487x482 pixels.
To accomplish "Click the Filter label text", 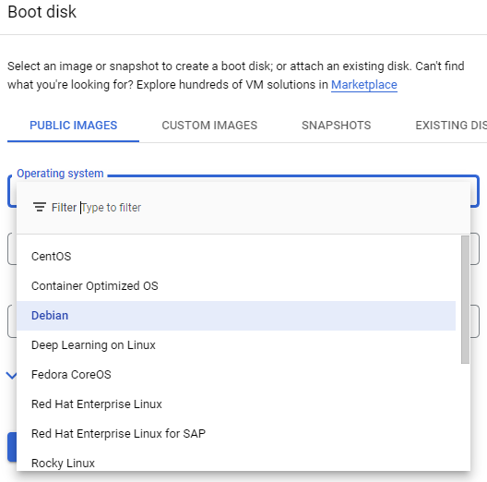I will coord(64,208).
